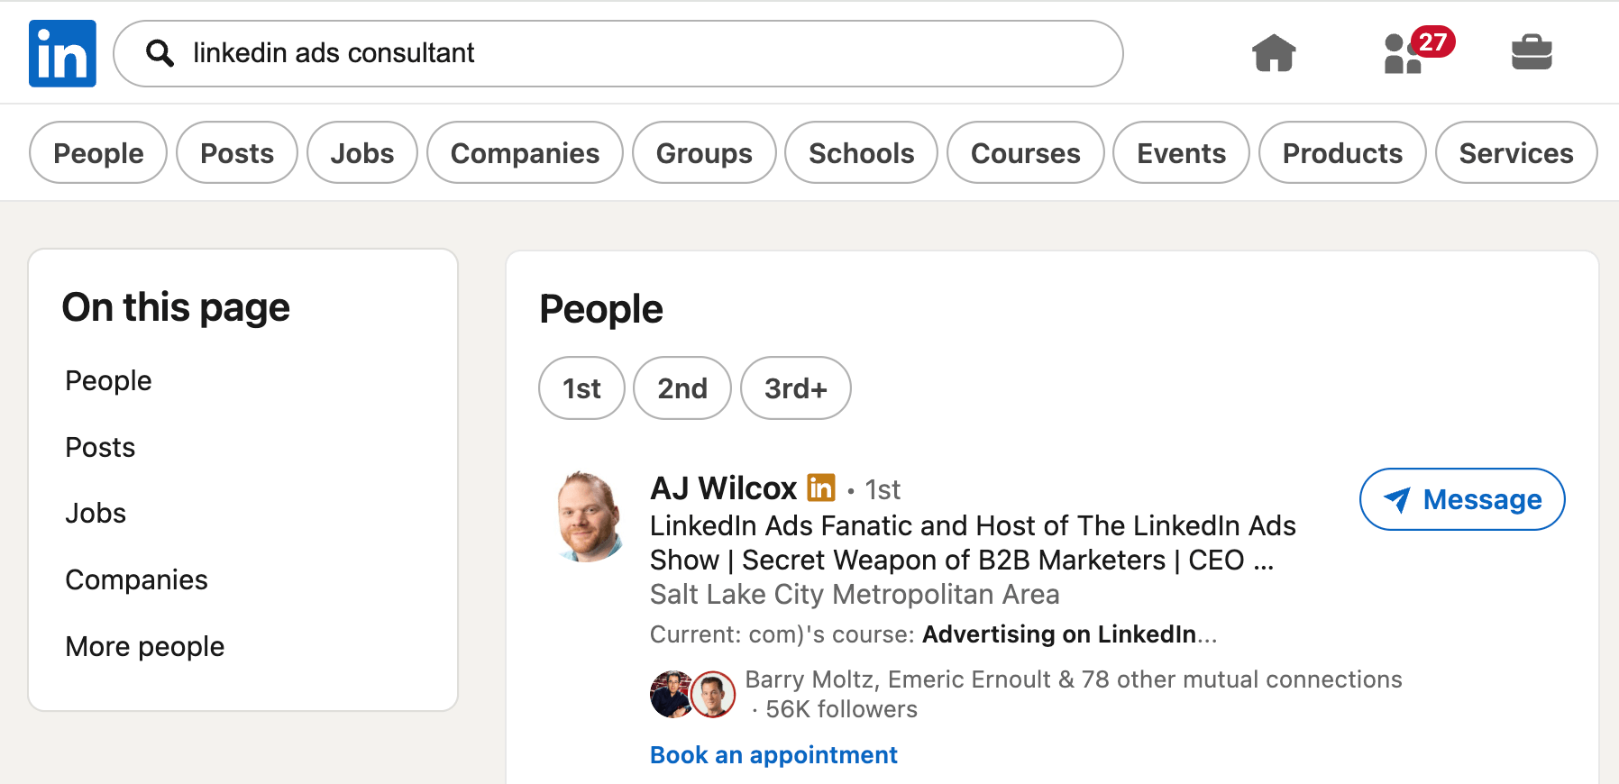Click the 56K followers text
This screenshot has width=1619, height=784.
click(842, 709)
